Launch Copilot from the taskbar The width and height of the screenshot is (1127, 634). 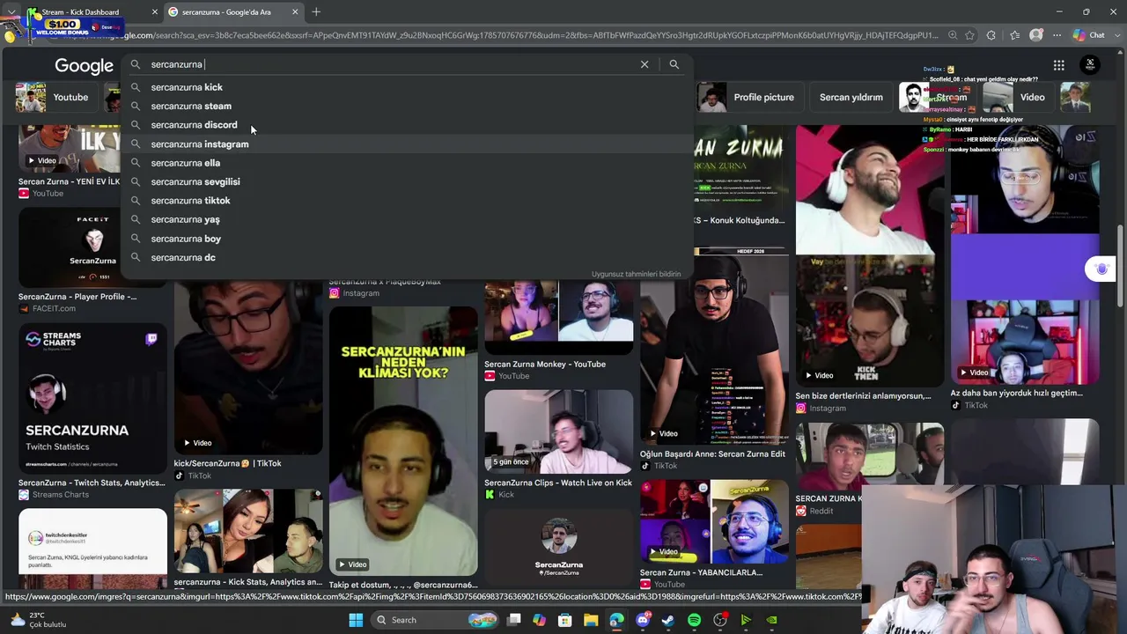[x=540, y=620]
